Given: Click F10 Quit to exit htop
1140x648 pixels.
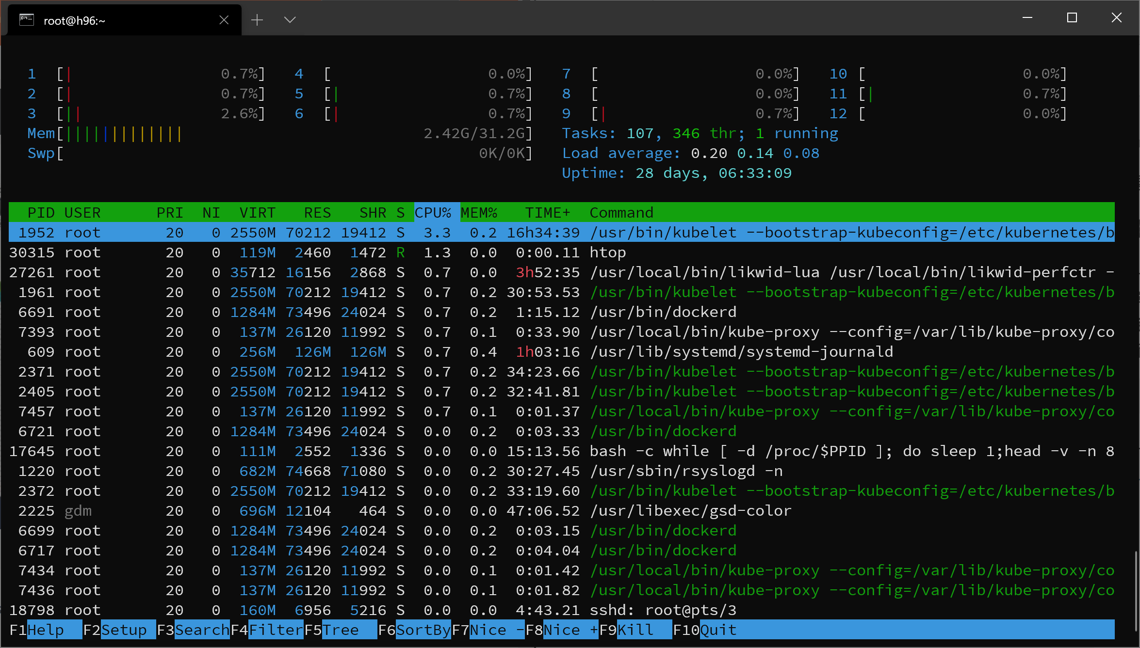Looking at the screenshot, I should point(718,630).
